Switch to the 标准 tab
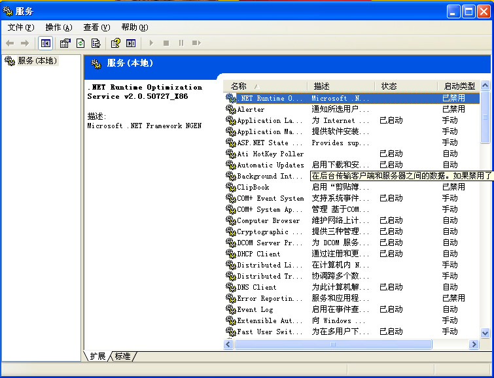Viewport: 494px width, 378px height. coord(122,356)
